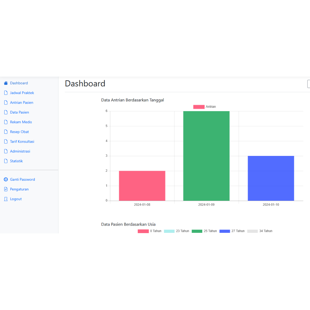This screenshot has height=310, width=310.
Task: Open the Data Pasien link
Action: [19, 112]
